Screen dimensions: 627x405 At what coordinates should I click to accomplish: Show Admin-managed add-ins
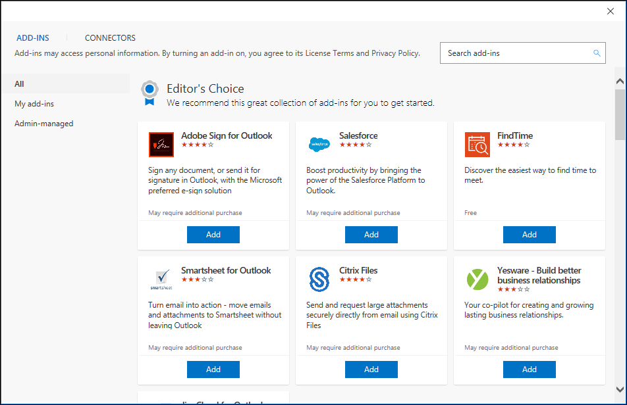pyautogui.click(x=44, y=124)
